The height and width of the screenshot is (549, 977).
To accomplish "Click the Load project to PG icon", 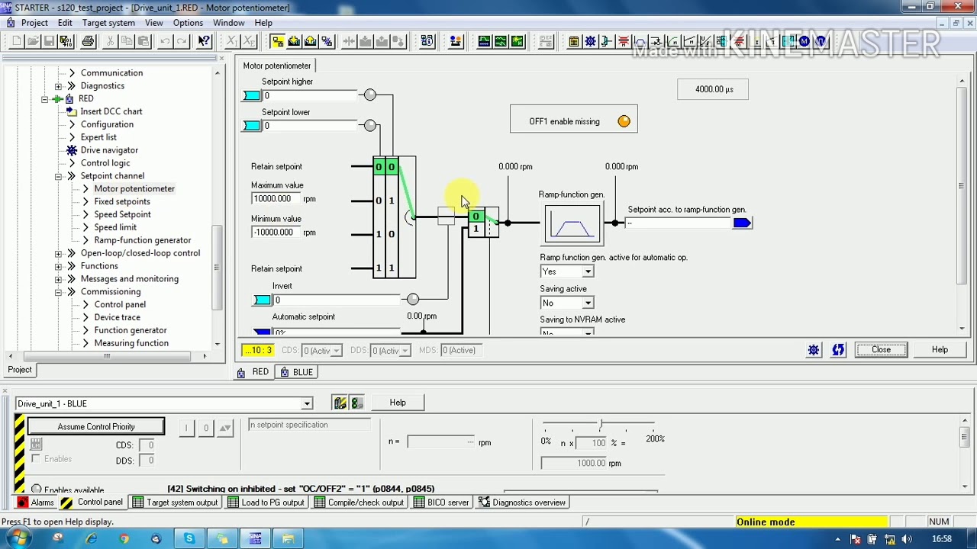I will (311, 41).
